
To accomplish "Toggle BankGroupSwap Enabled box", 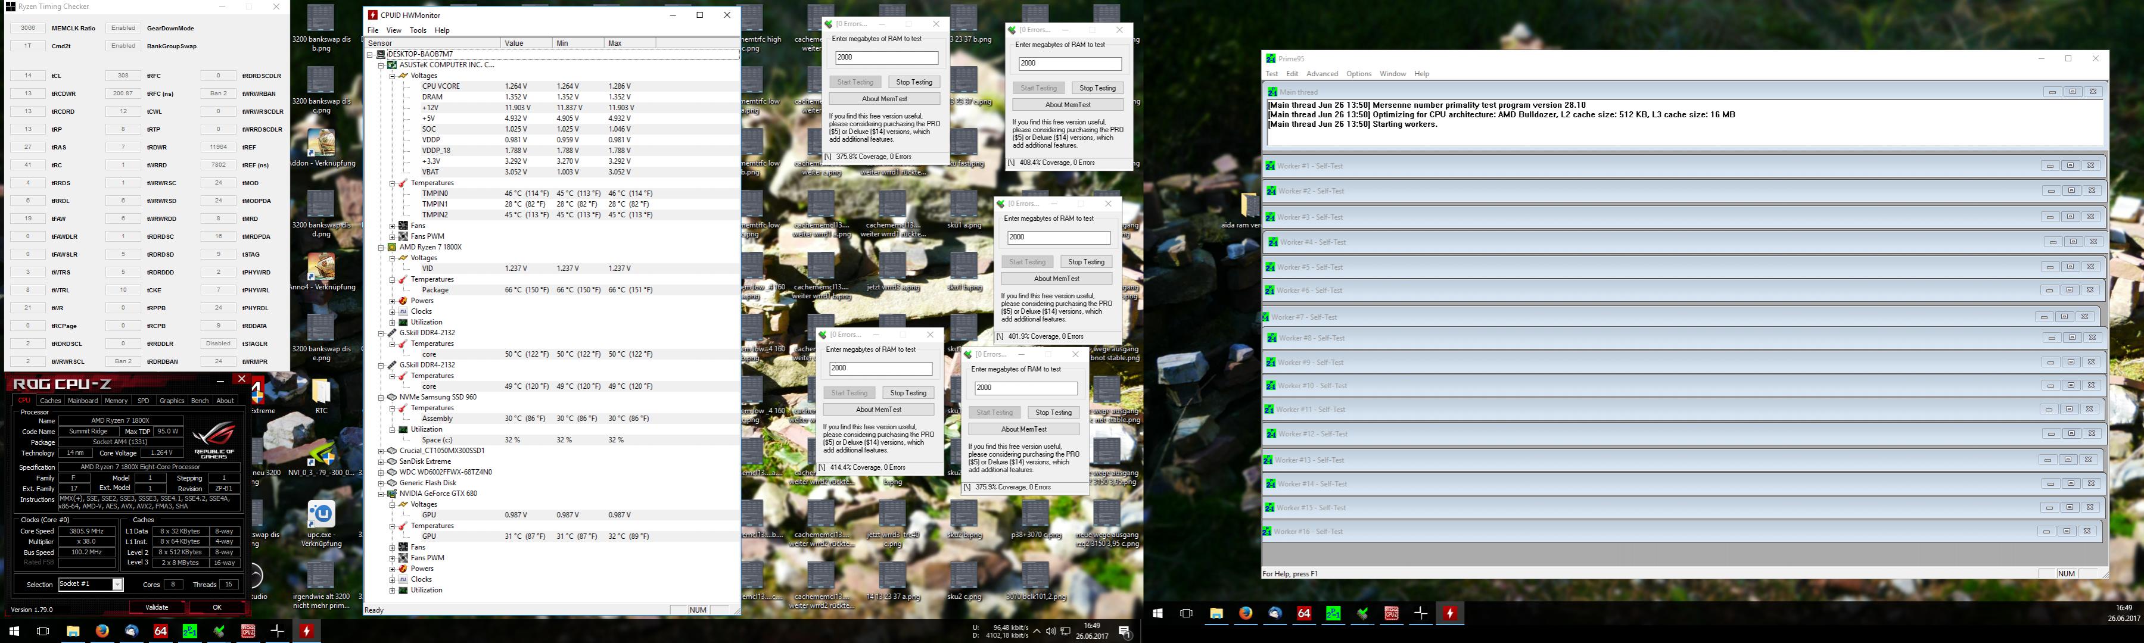I will [123, 46].
